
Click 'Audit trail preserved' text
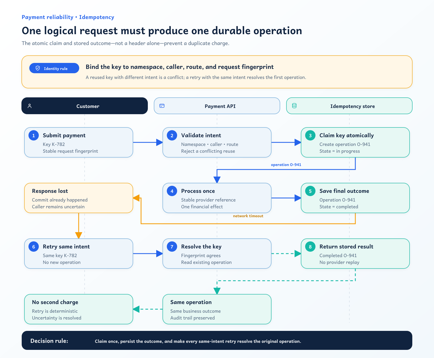192,318
